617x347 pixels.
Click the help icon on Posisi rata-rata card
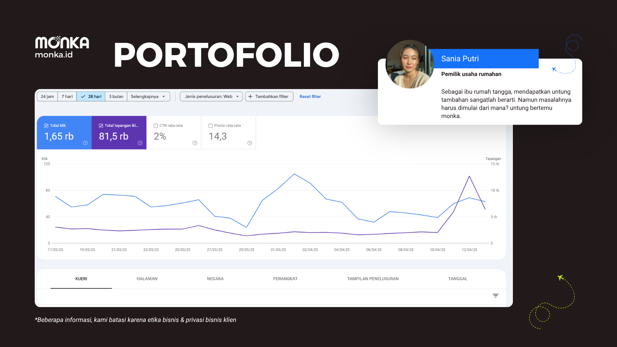click(249, 143)
